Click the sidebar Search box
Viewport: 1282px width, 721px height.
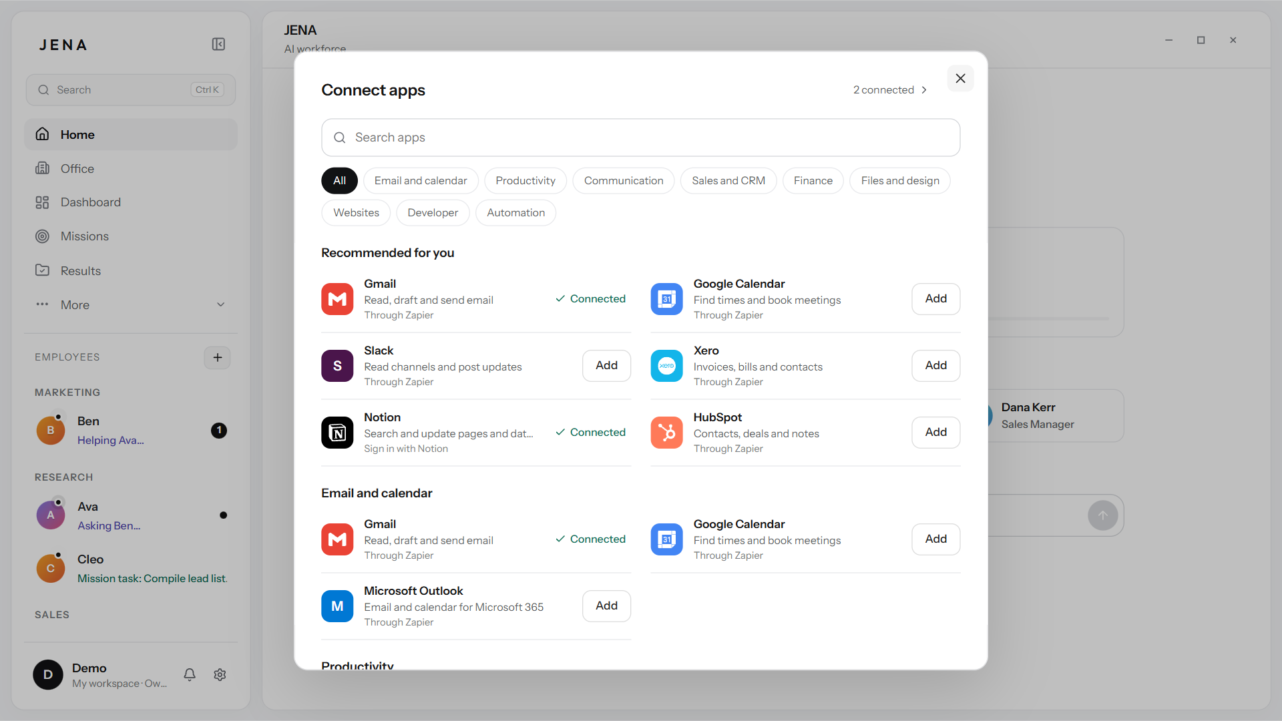(131, 89)
